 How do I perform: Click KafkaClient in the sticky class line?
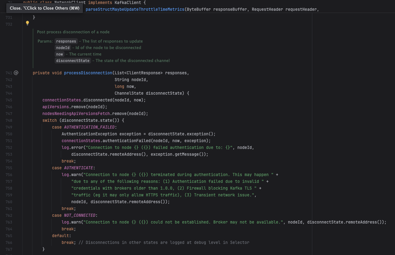pos(128,2)
